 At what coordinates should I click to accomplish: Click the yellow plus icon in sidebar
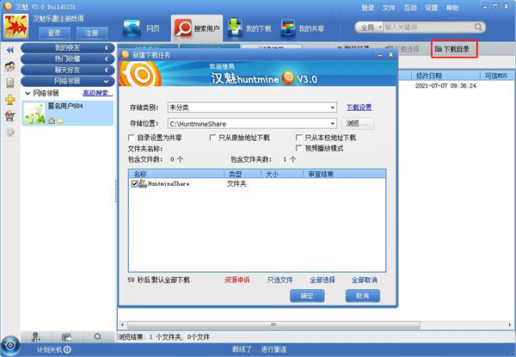pos(10,100)
